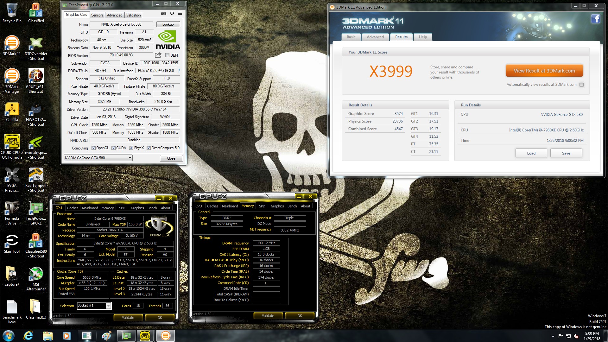
Task: Open the Basic tab in 3DMark 11
Action: (x=351, y=37)
